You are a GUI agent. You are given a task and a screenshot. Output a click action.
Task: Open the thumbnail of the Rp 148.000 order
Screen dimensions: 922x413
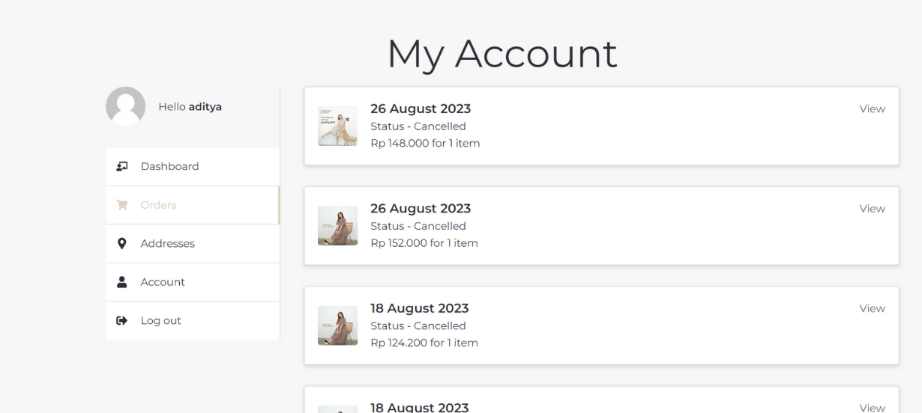tap(337, 126)
